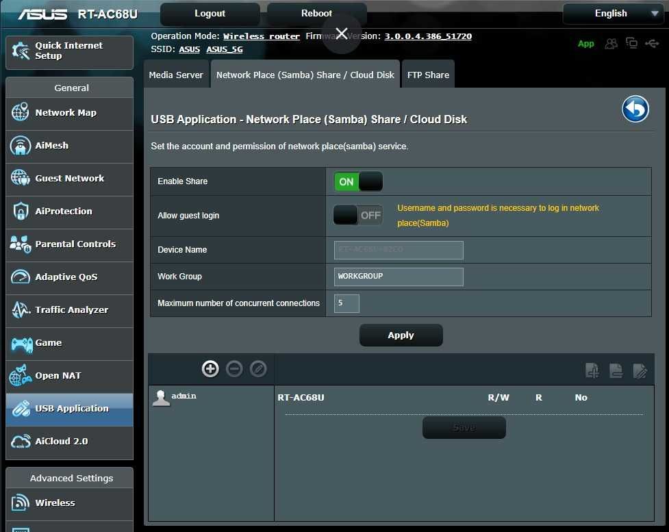
Task: Open Game settings page
Action: (70, 344)
